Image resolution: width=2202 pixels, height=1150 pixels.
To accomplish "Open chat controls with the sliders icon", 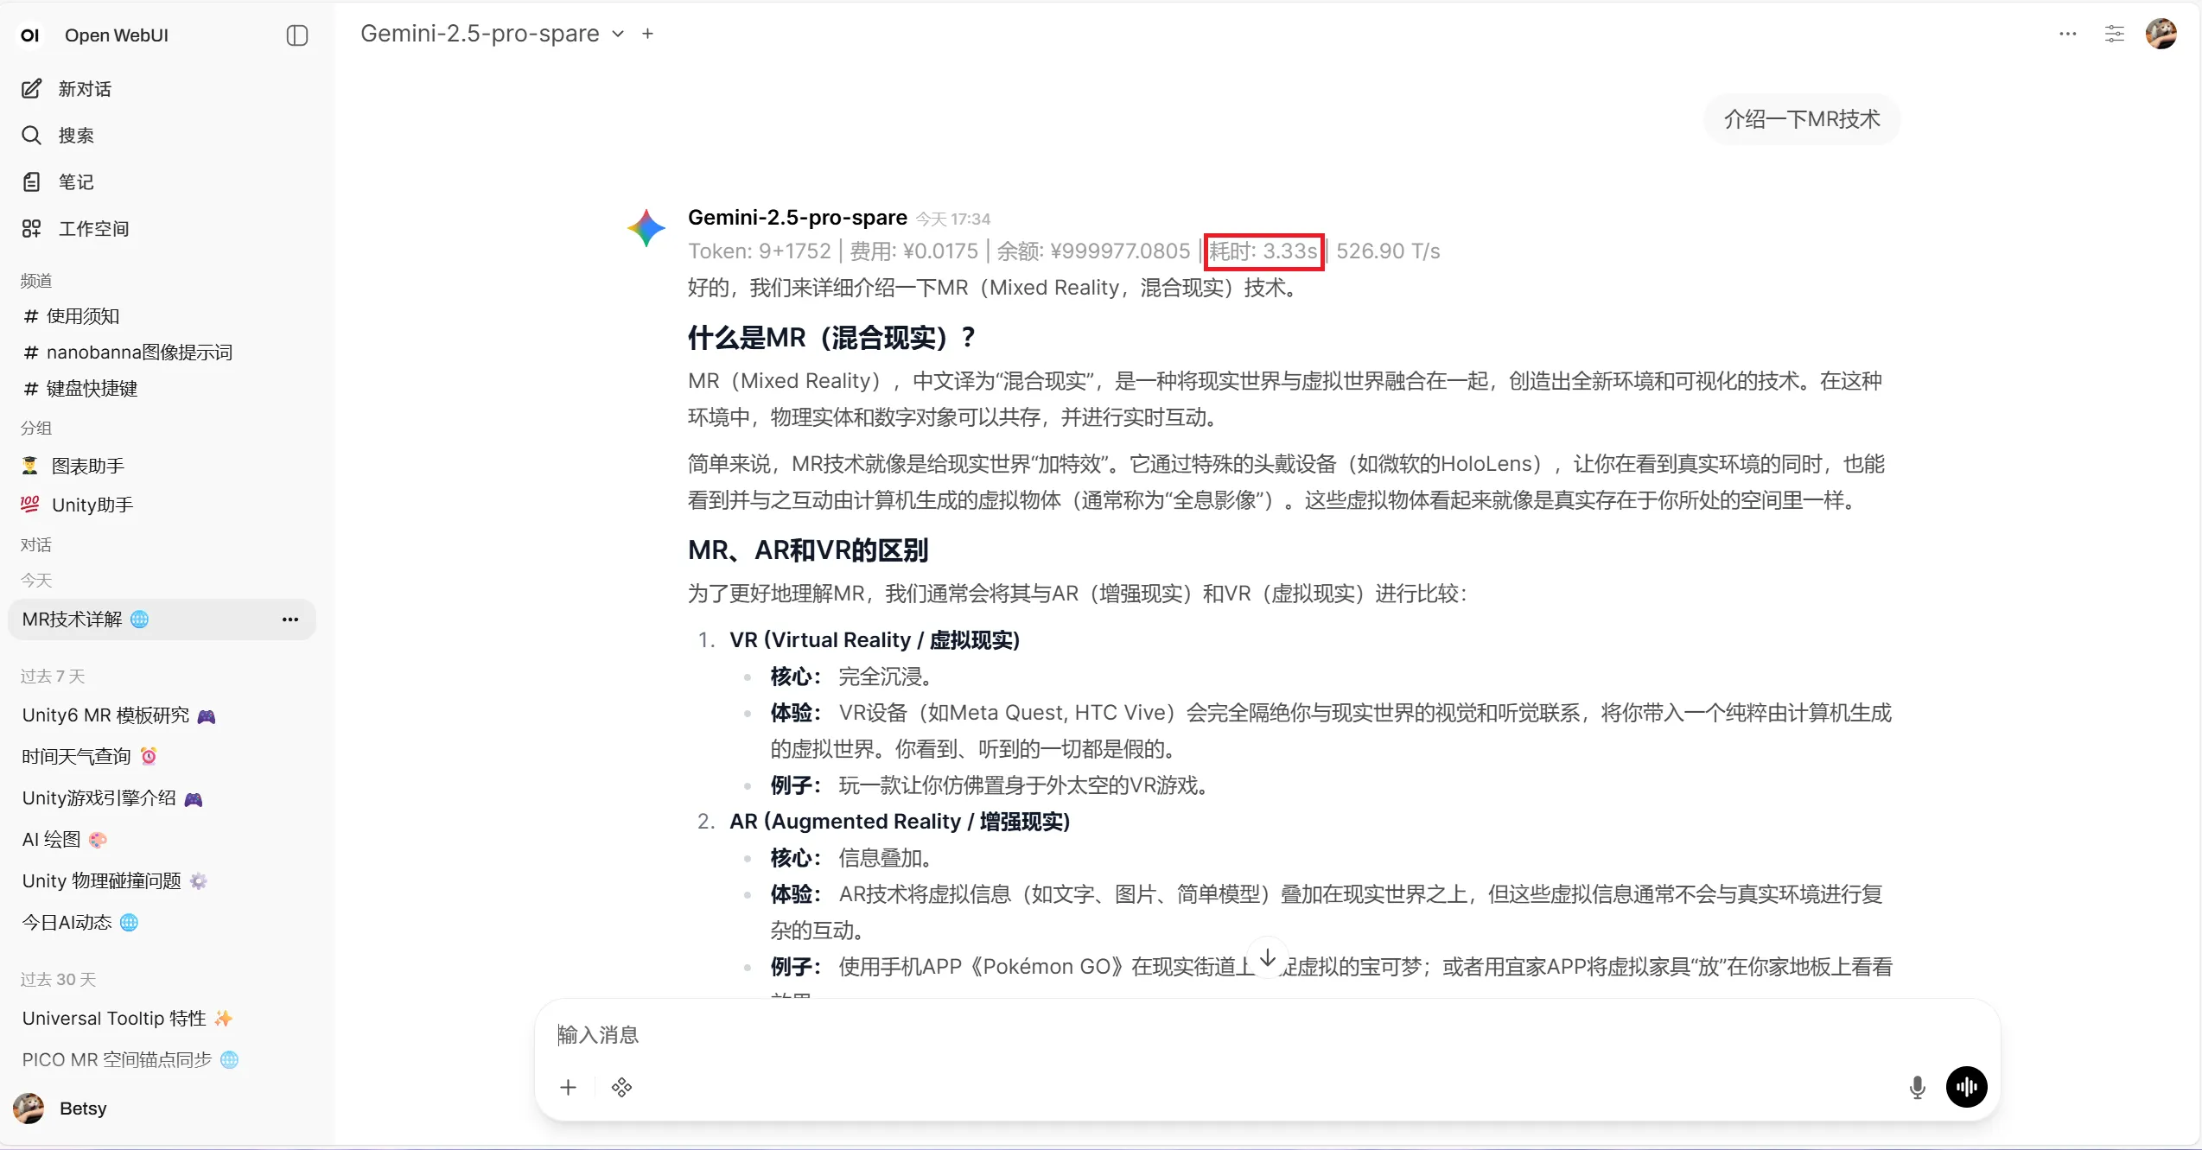I will 2114,34.
